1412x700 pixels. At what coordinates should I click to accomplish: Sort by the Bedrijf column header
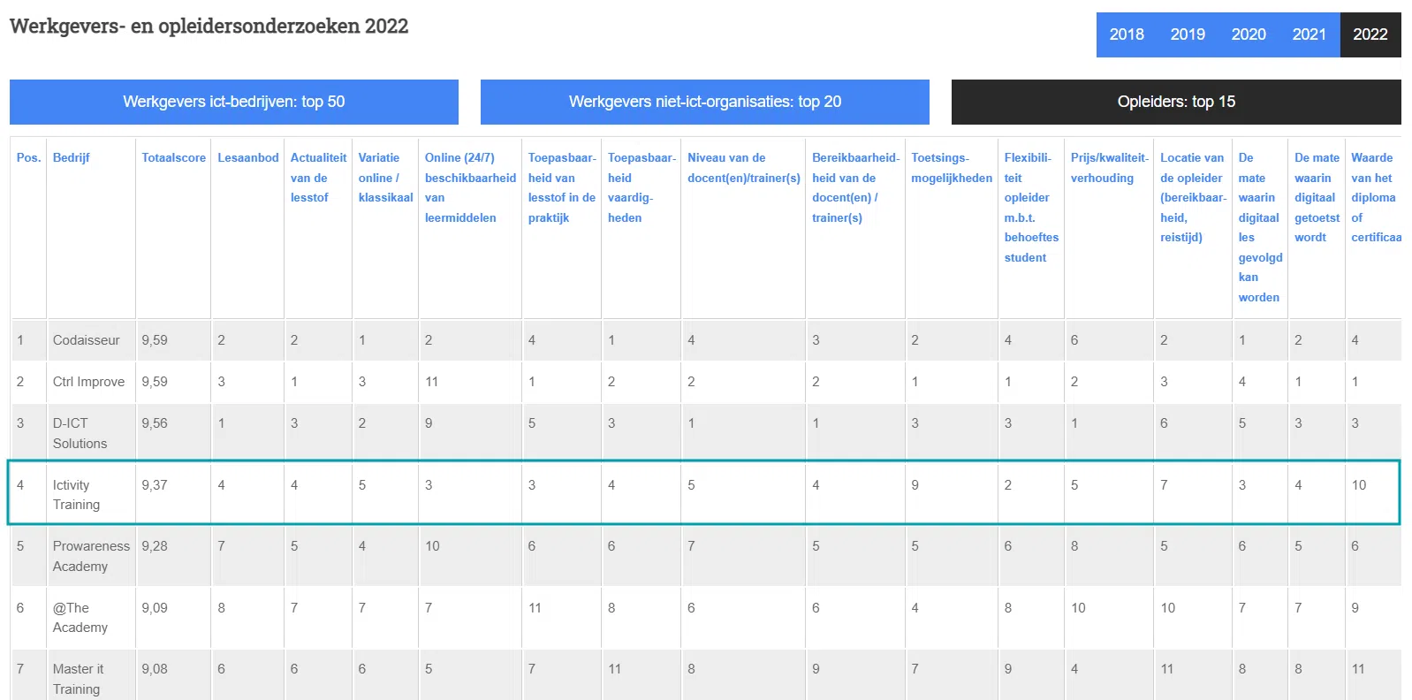[x=72, y=157]
